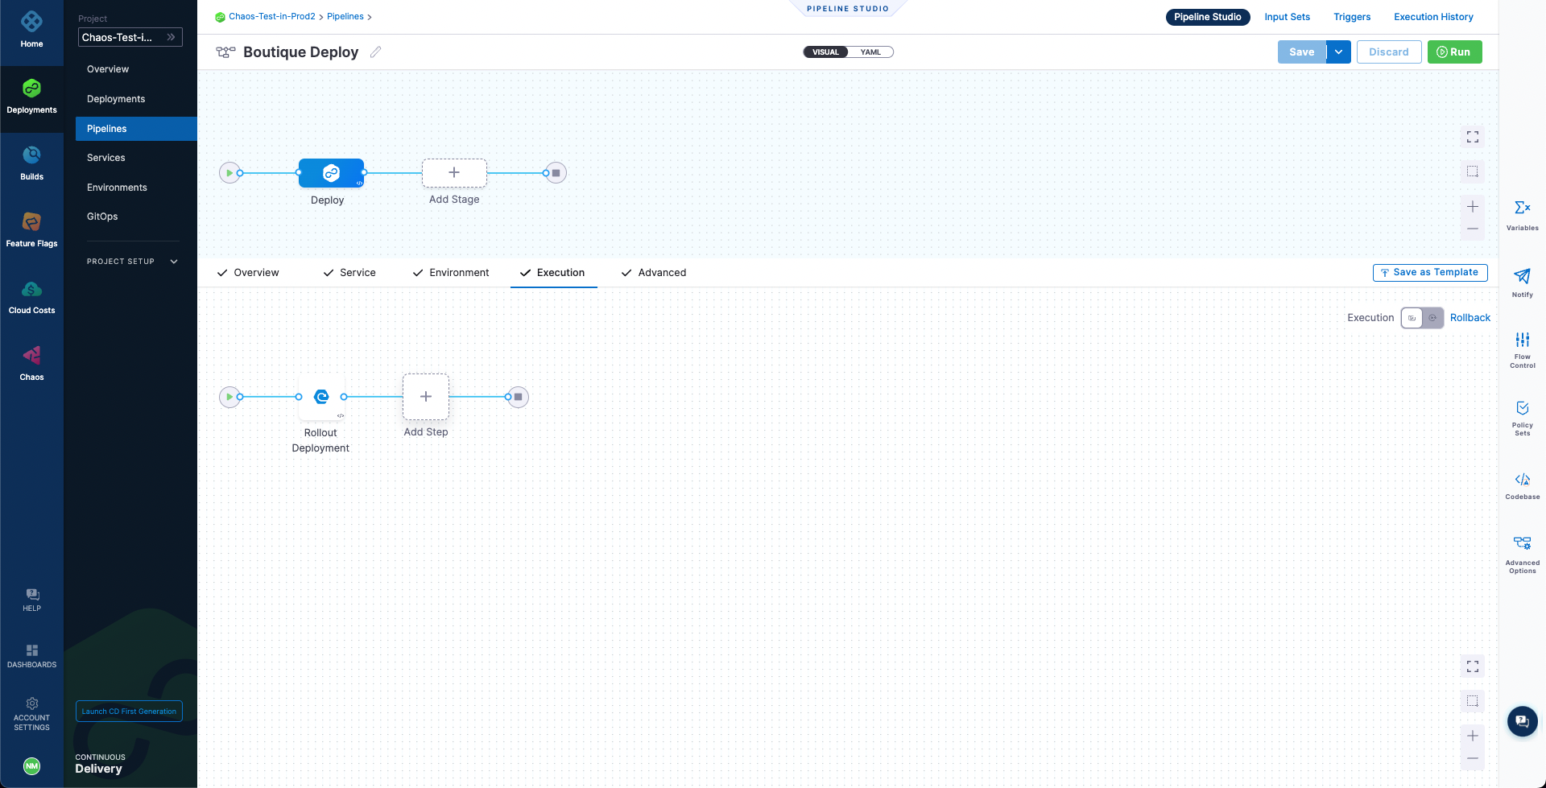Open the Codebase configuration icon
Image resolution: width=1546 pixels, height=788 pixels.
tap(1522, 485)
